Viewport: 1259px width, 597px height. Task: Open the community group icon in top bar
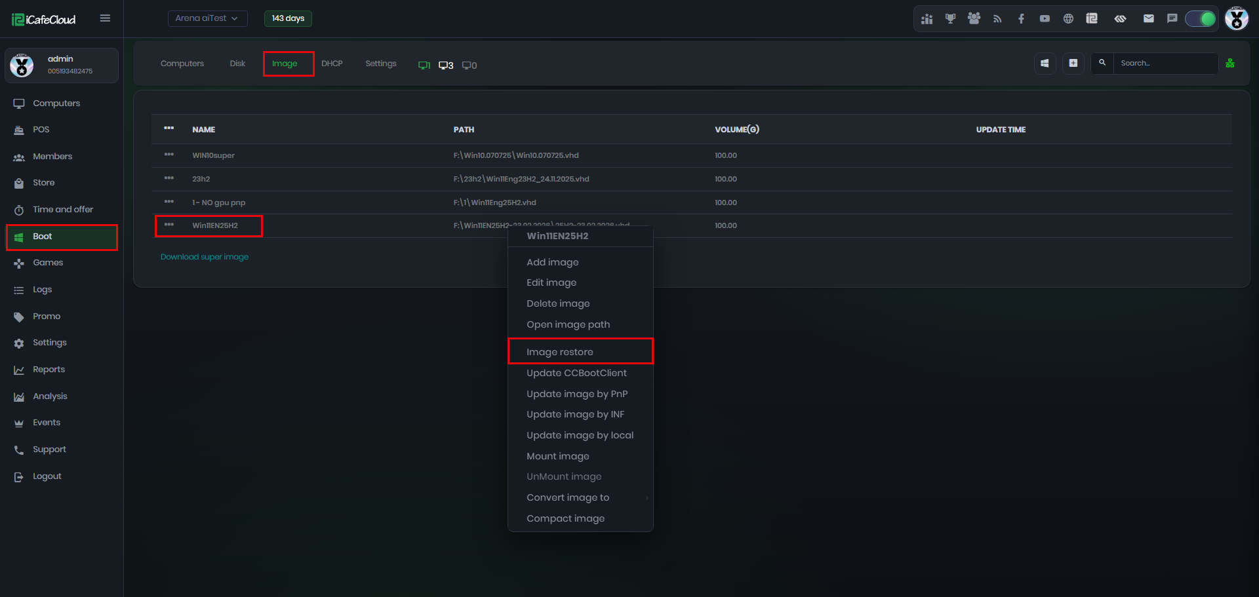pos(974,19)
